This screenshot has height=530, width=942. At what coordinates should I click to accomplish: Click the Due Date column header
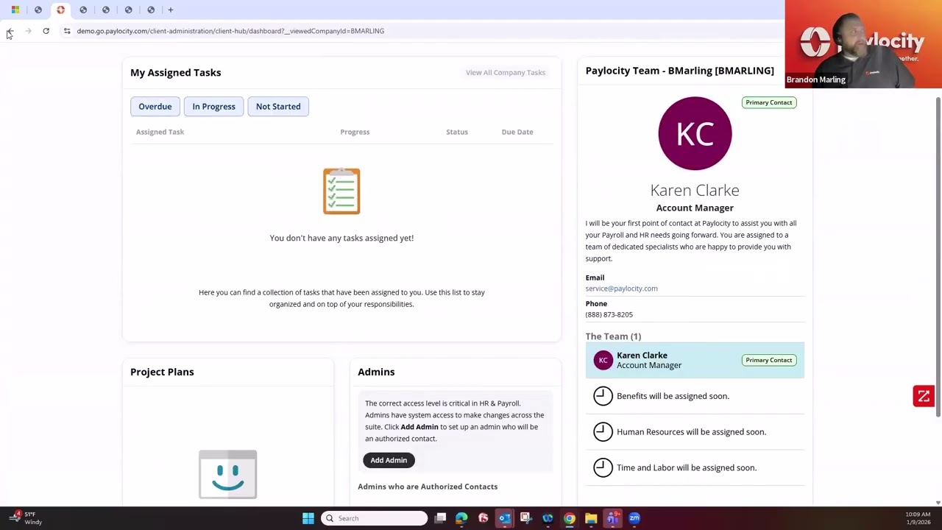coord(517,132)
